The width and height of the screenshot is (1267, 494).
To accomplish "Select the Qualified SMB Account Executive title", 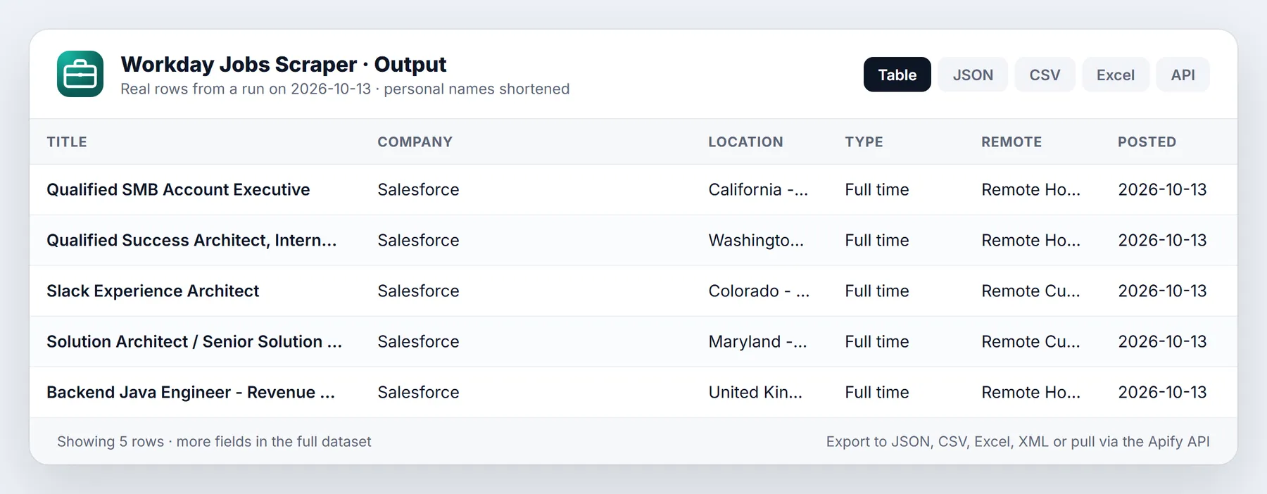I will [178, 190].
